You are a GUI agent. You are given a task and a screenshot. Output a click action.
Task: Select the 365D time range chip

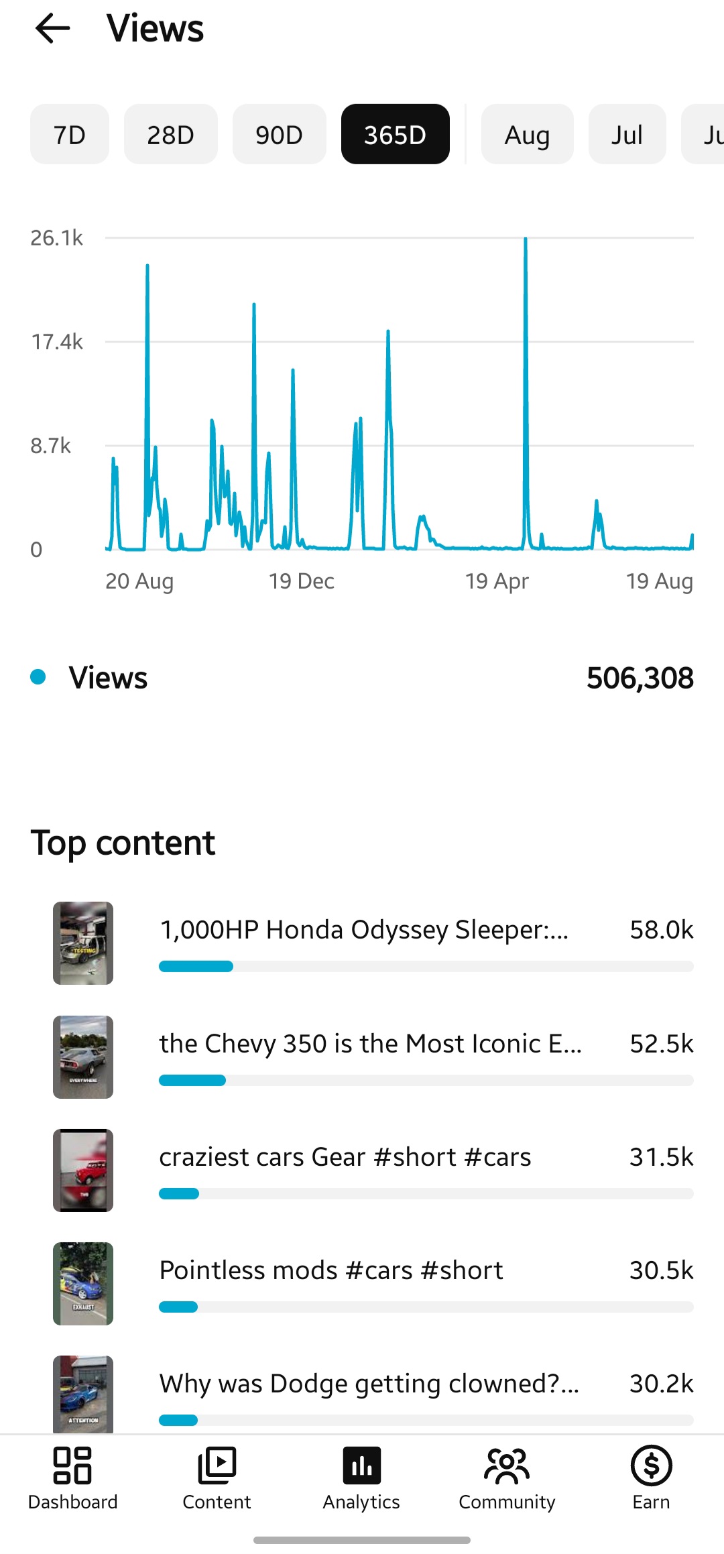tap(396, 134)
